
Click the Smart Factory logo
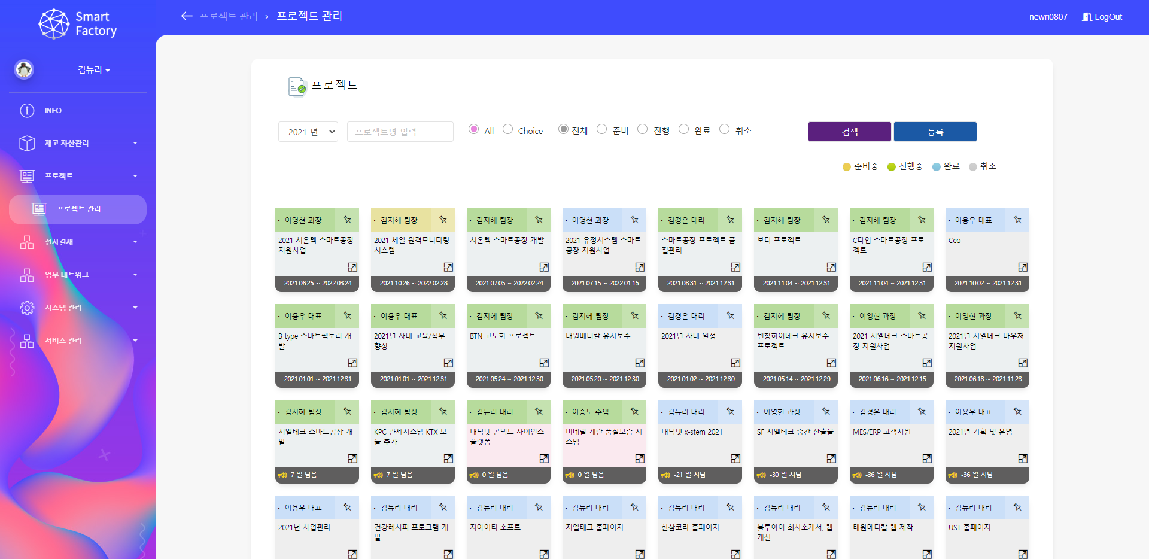click(x=78, y=24)
